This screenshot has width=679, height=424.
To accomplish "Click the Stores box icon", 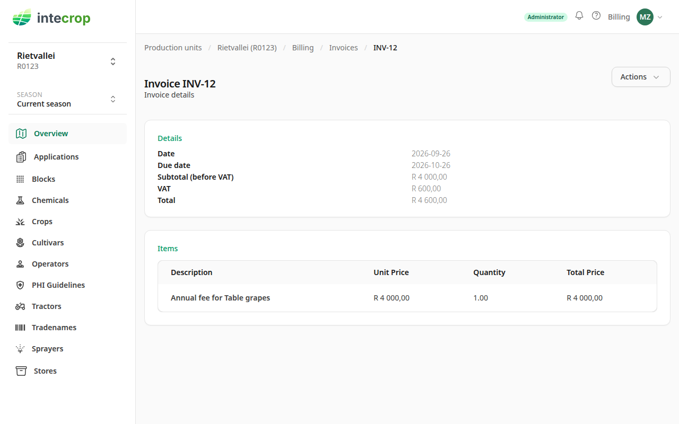I will pos(21,371).
